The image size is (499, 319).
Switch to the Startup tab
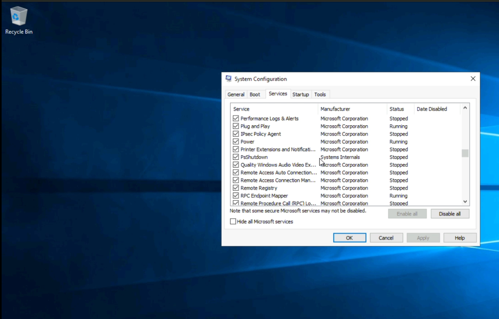point(300,95)
